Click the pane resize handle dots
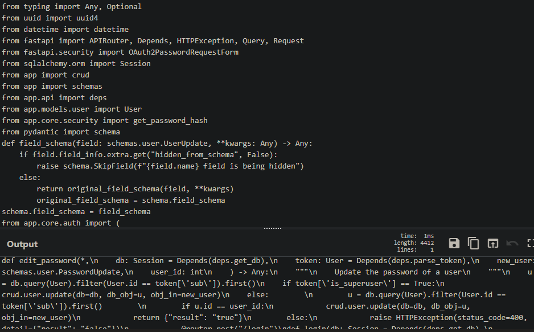Image resolution: width=534 pixels, height=332 pixels. tap(273, 228)
